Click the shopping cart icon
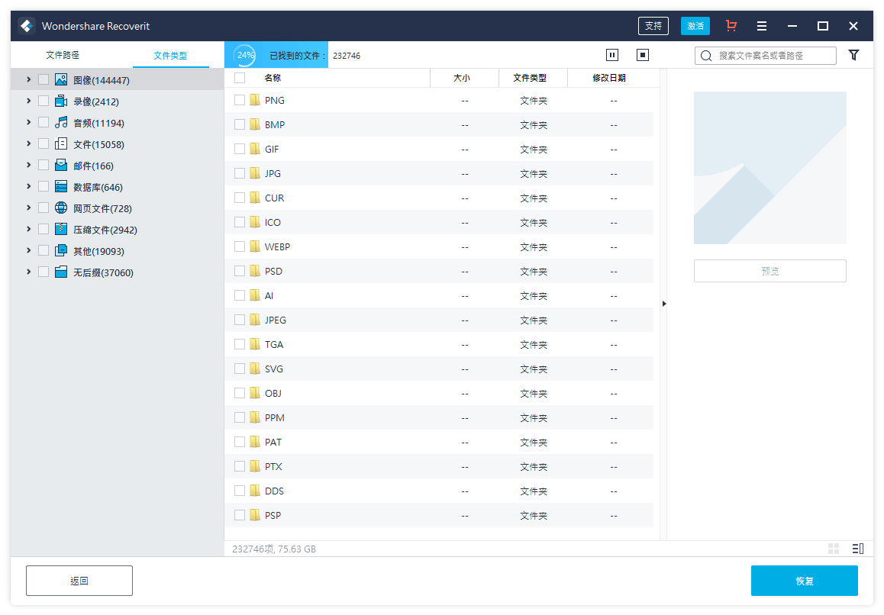Viewport: 884px width, 615px height. 731,26
